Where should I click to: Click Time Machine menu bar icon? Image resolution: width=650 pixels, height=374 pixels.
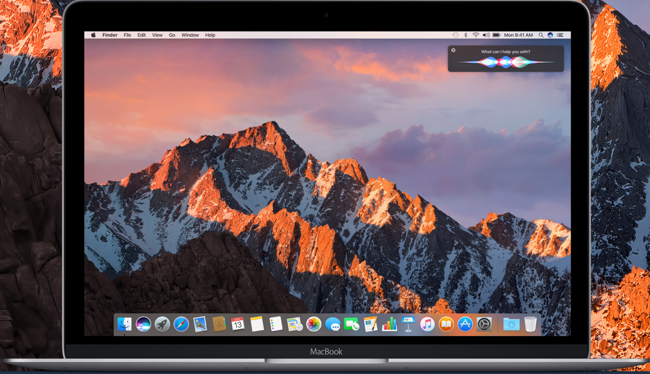[x=455, y=35]
